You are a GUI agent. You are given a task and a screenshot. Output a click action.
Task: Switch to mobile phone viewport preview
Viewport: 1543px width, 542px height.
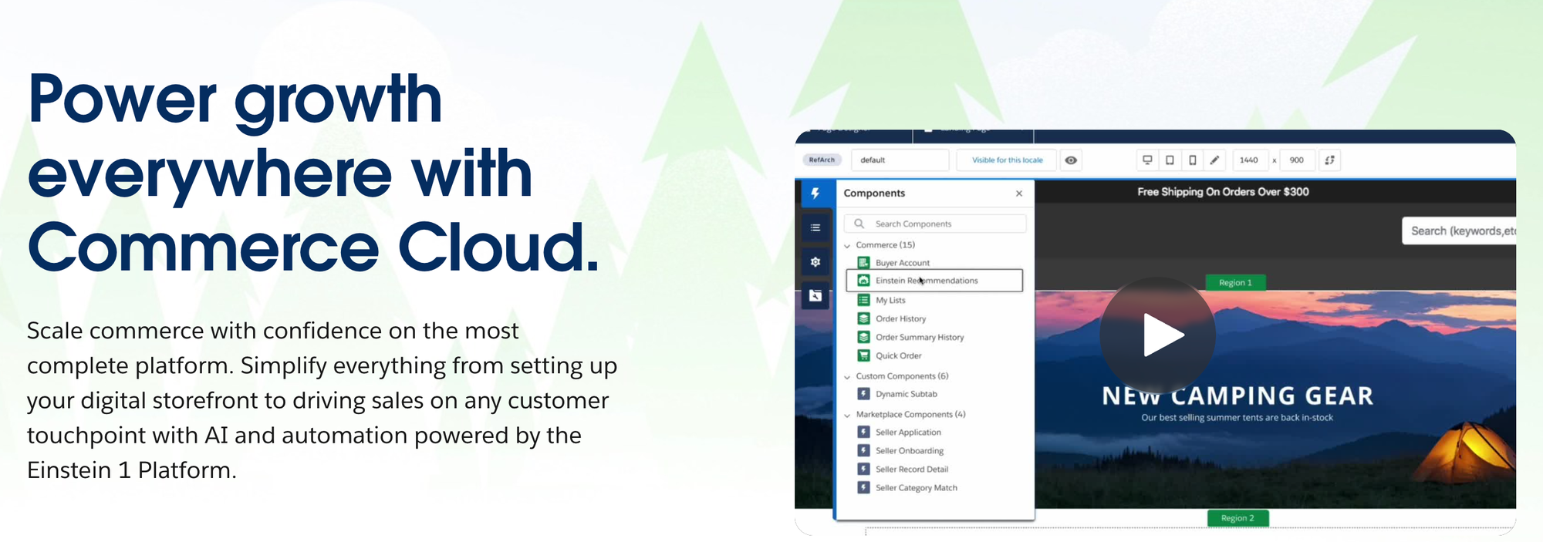click(x=1193, y=160)
